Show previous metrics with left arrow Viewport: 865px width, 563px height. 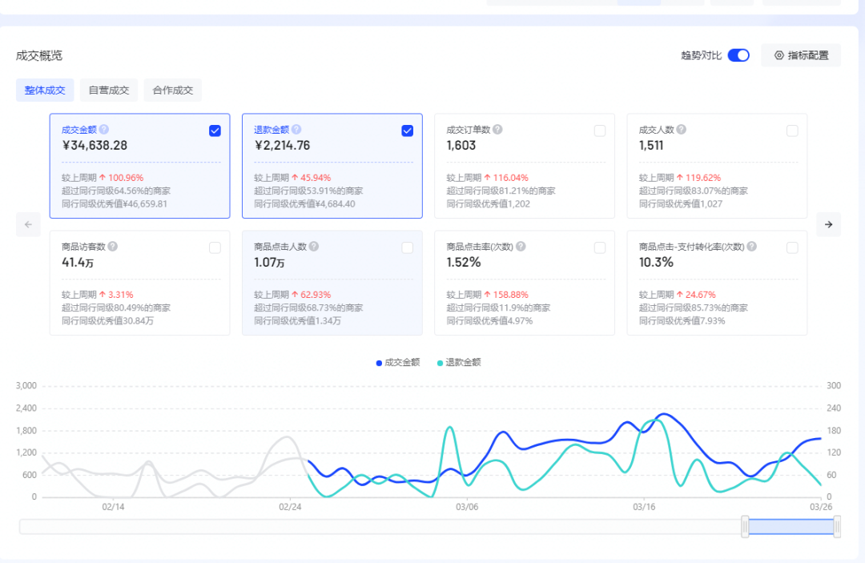point(28,225)
